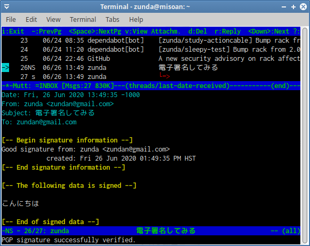Open the Edit menu
Viewport: 310px width, 246px height.
pyautogui.click(x=31, y=20)
